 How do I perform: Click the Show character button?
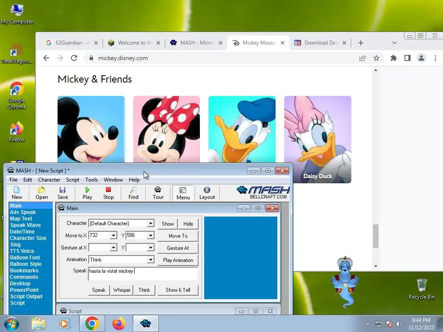pyautogui.click(x=167, y=224)
